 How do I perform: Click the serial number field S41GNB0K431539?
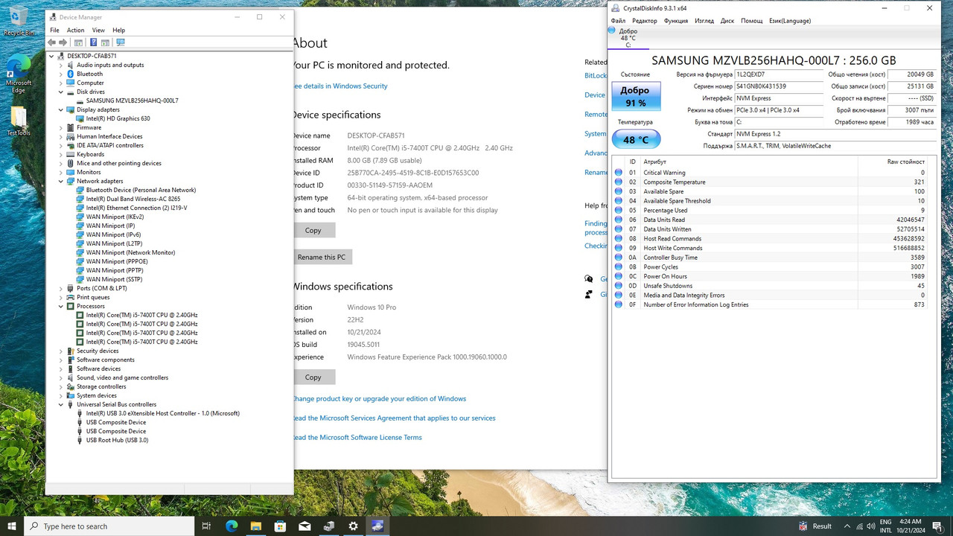coord(779,86)
